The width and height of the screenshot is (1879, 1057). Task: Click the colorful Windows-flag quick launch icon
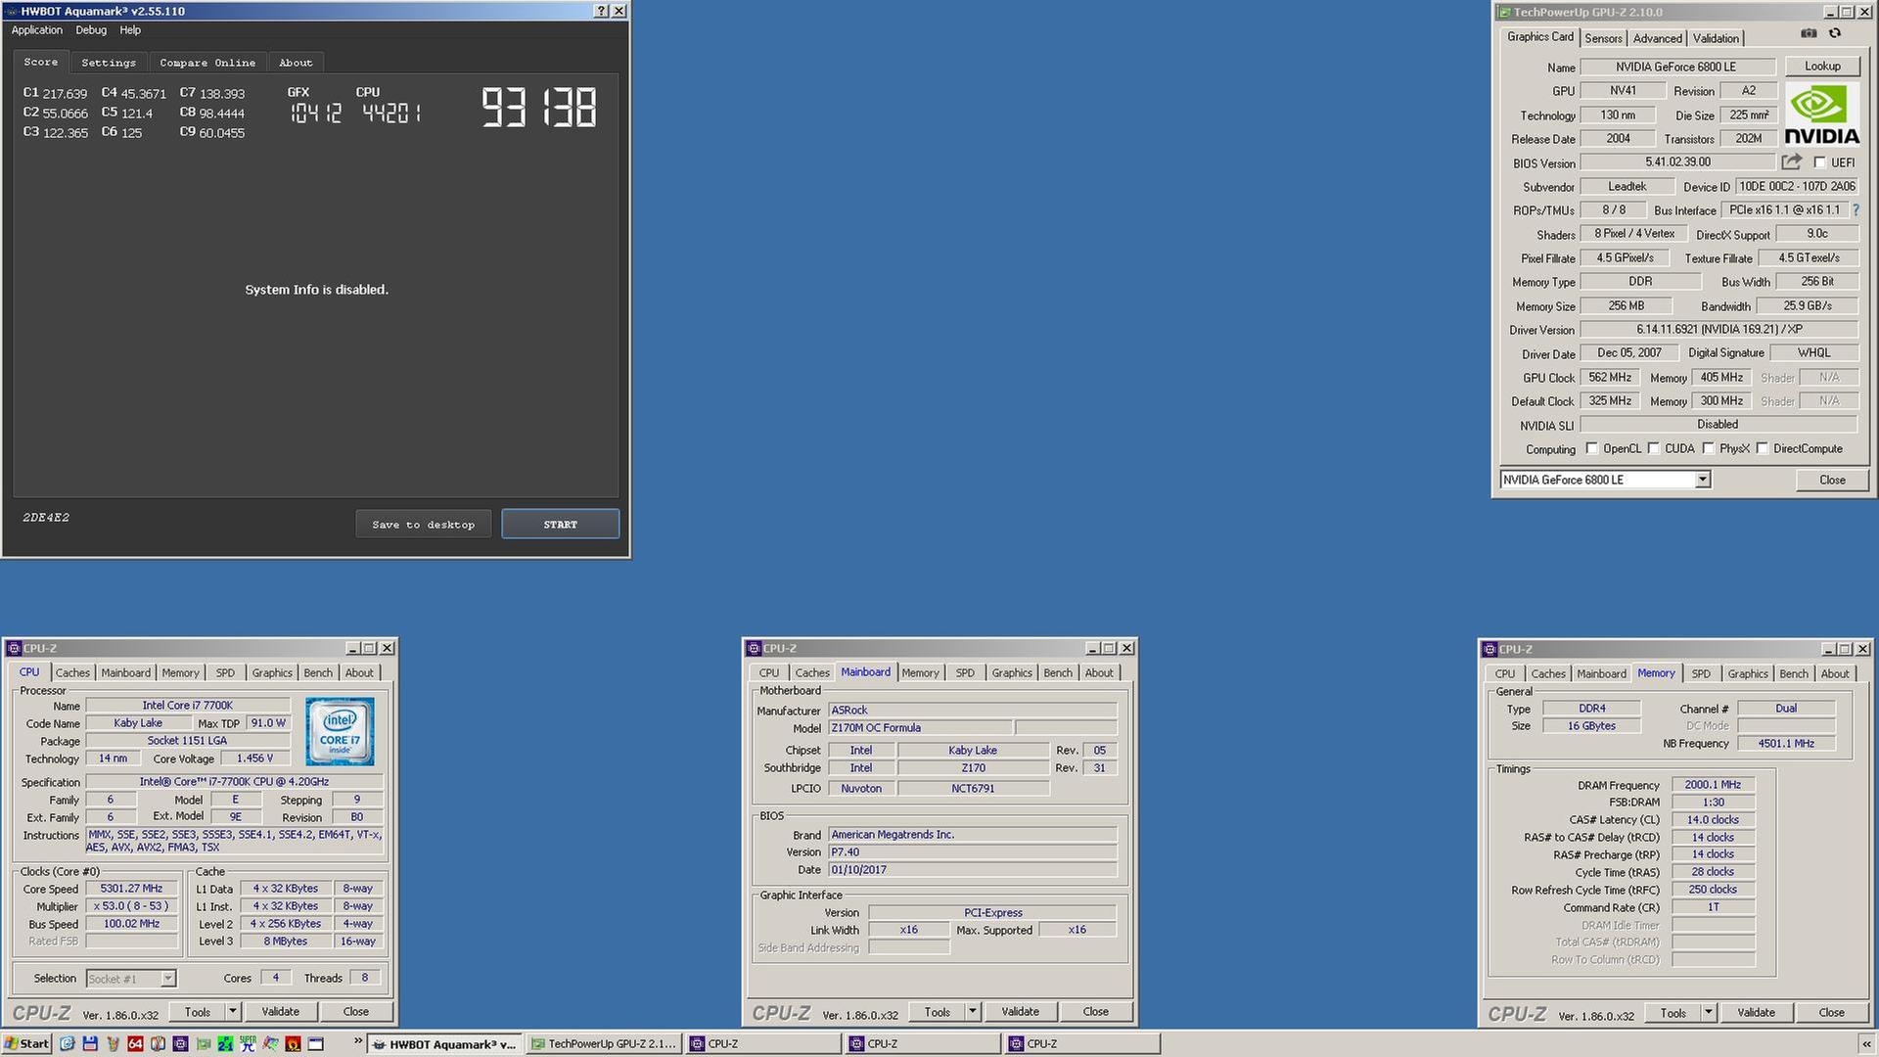pyautogui.click(x=270, y=1043)
